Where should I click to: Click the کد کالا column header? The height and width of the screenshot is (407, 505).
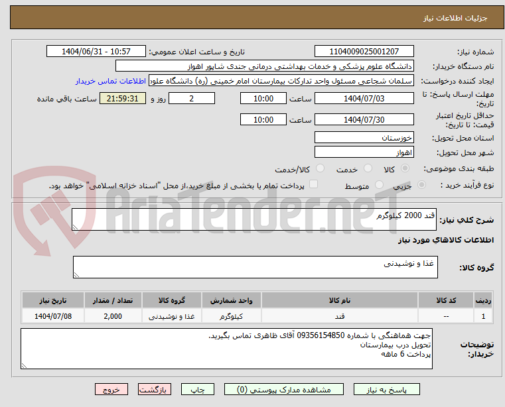click(446, 300)
